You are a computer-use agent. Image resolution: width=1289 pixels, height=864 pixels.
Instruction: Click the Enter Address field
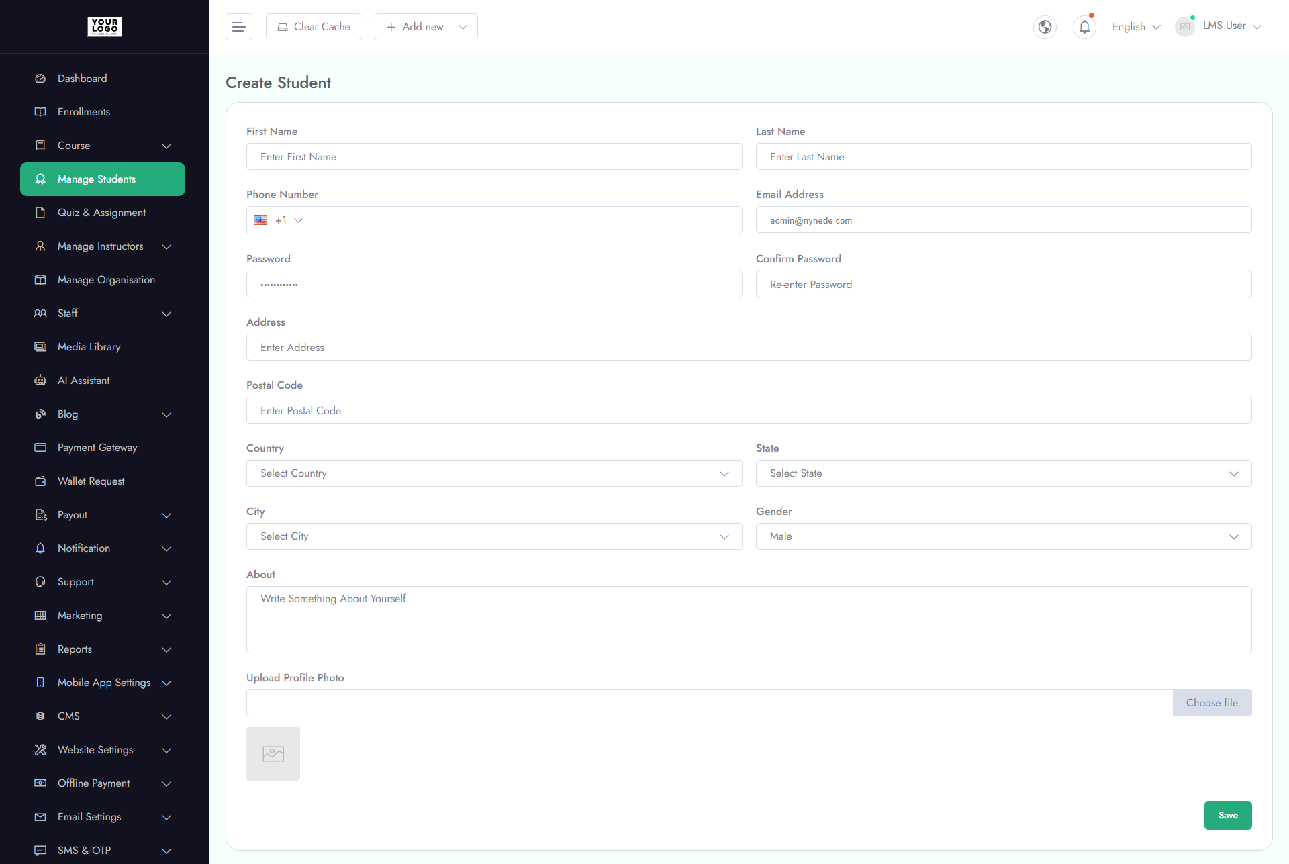(x=749, y=347)
